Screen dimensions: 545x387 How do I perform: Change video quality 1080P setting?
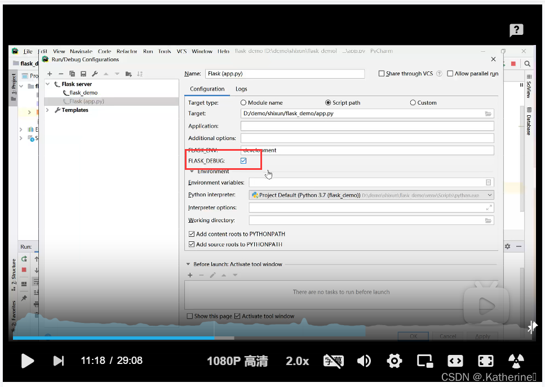[x=237, y=361]
